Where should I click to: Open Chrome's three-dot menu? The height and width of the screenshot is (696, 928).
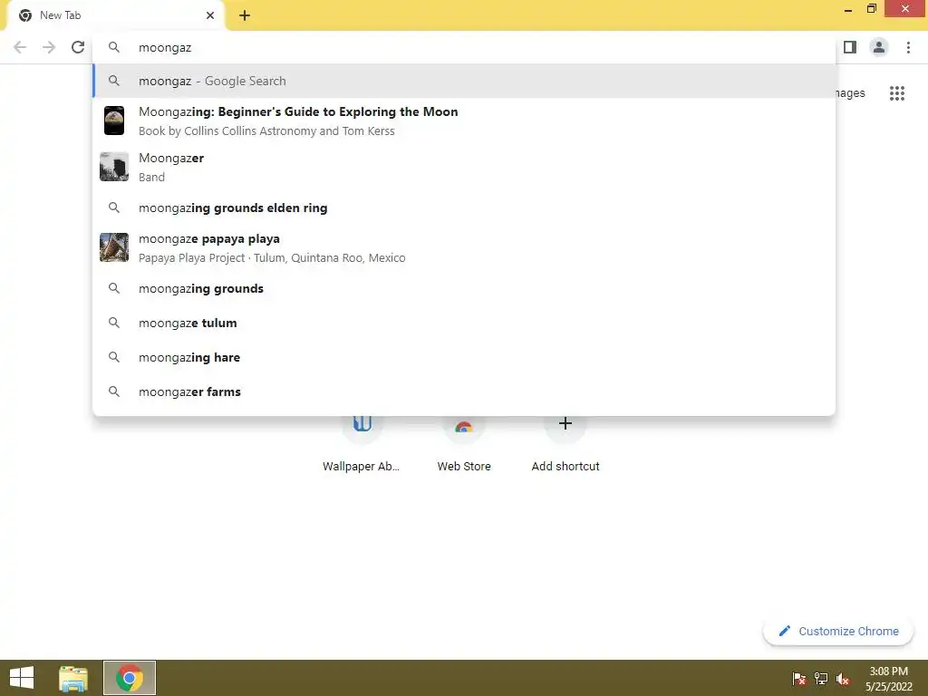pos(908,47)
